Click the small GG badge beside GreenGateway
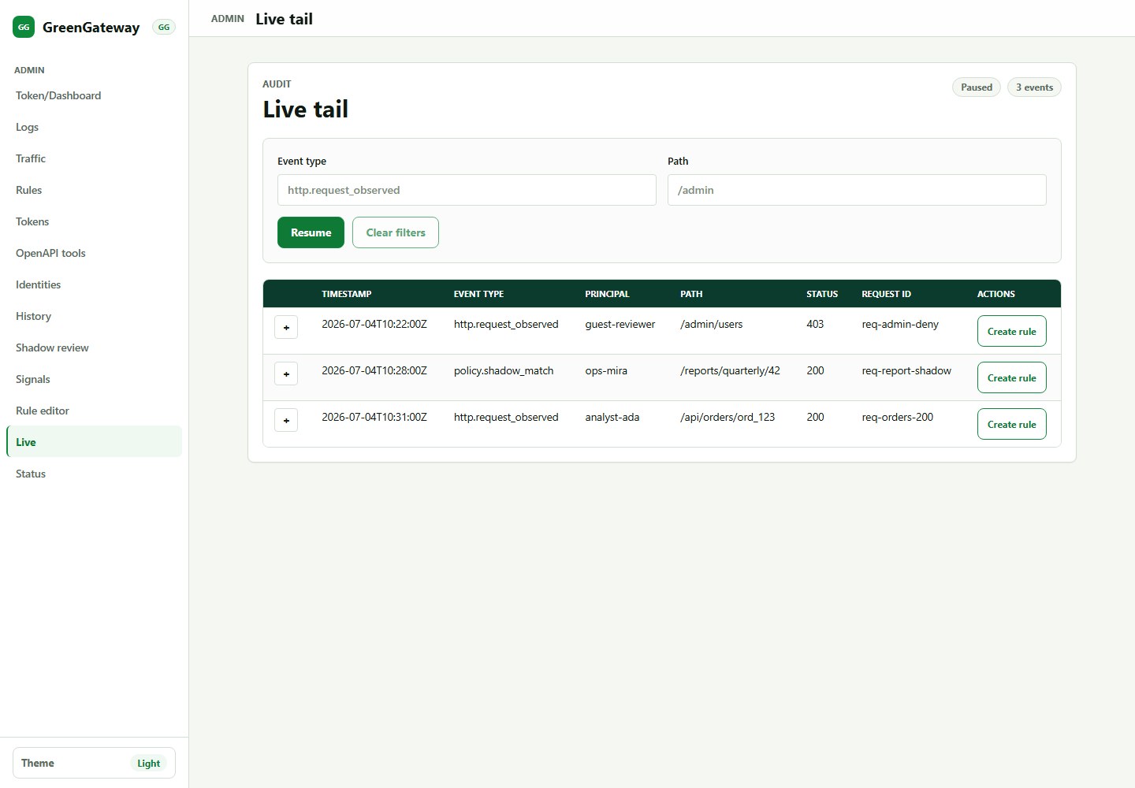Screen dimensions: 1135x788 point(164,27)
